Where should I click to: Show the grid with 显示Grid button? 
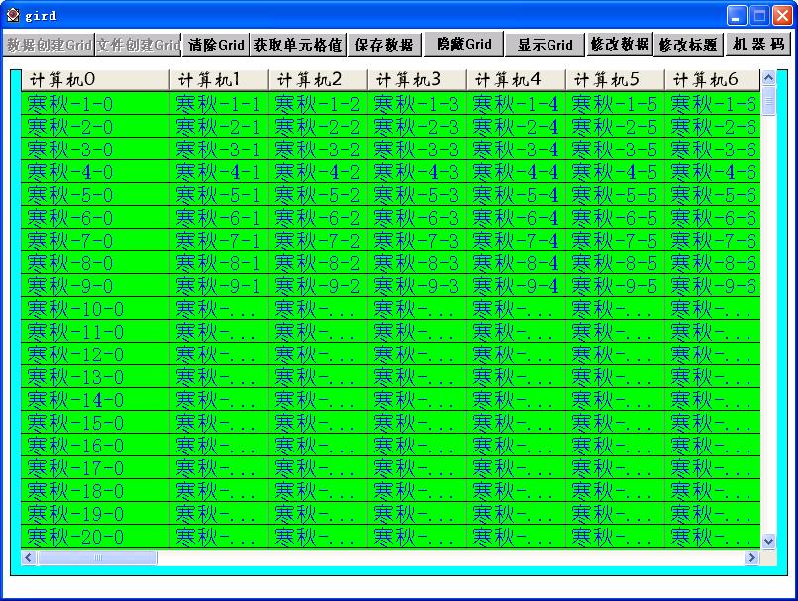pyautogui.click(x=546, y=45)
